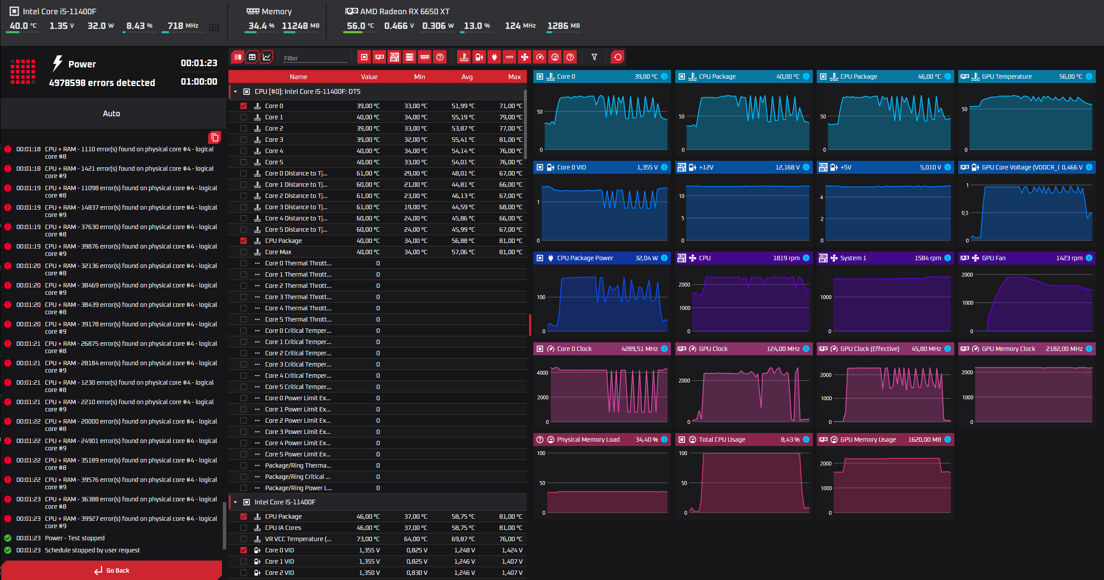Check the Core 1 temperature row checkbox

click(x=244, y=117)
